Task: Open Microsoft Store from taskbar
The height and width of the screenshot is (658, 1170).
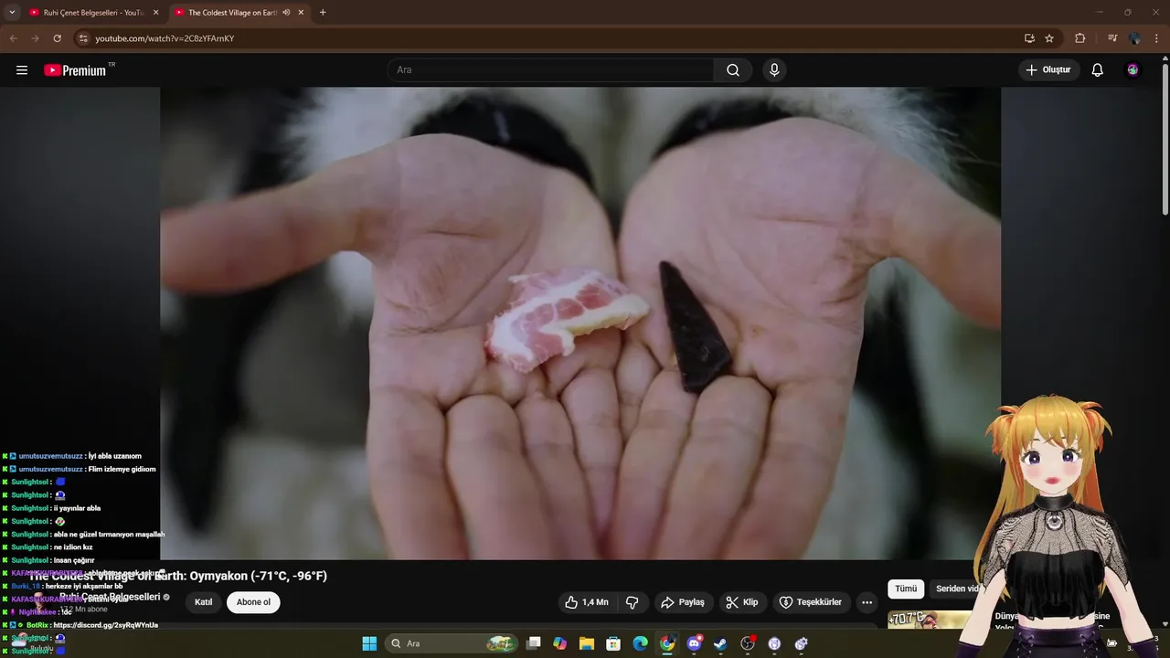Action: point(613,643)
